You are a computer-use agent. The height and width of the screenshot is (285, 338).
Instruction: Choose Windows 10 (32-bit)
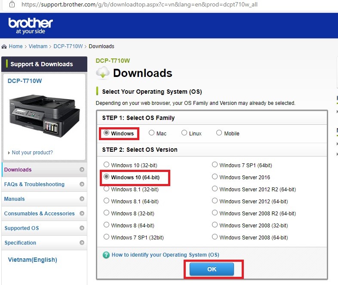click(106, 165)
